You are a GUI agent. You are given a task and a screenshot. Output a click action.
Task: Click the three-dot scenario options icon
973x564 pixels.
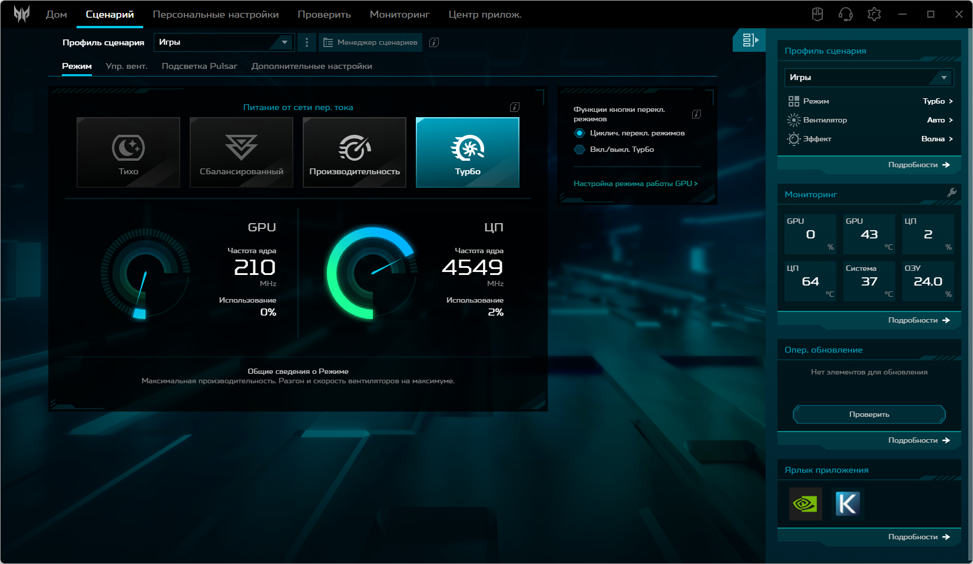[307, 42]
